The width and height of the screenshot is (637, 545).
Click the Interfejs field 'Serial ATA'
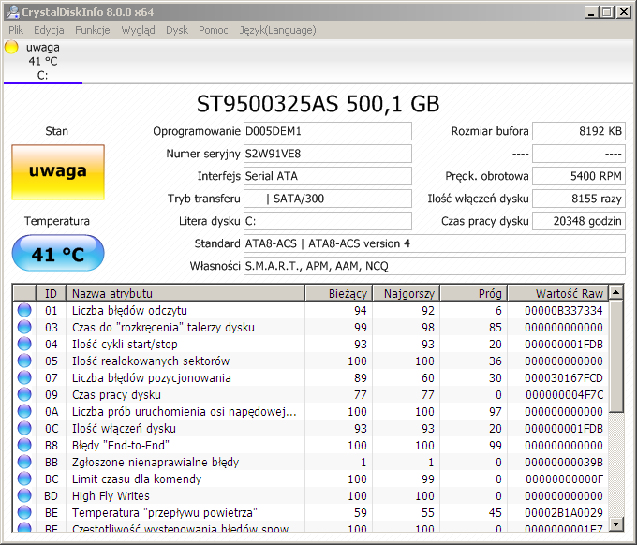[x=328, y=176]
